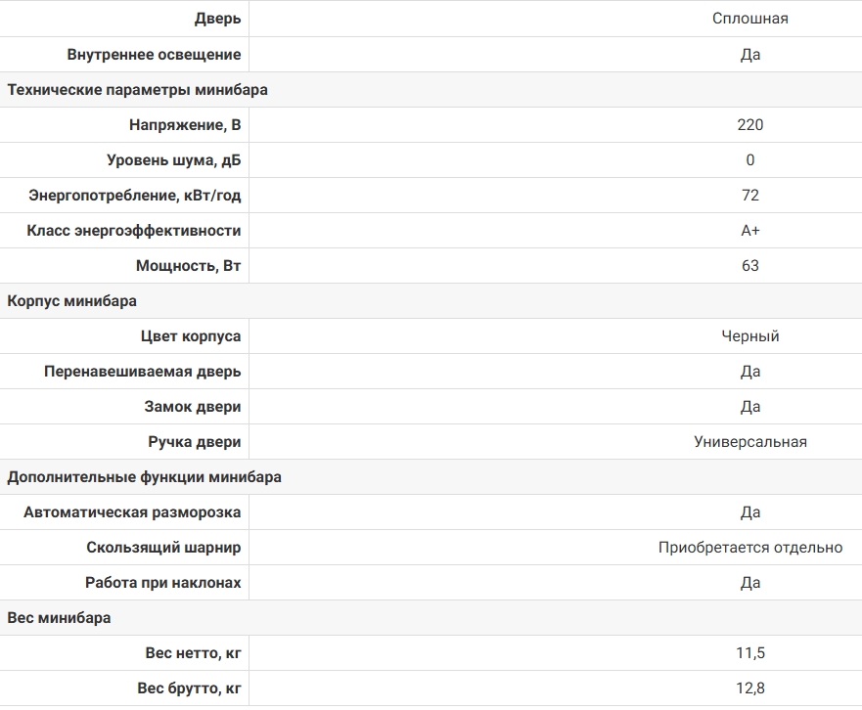Viewport: 862px width, 710px height.
Task: Click the 'Дверь' row label
Action: [217, 19]
